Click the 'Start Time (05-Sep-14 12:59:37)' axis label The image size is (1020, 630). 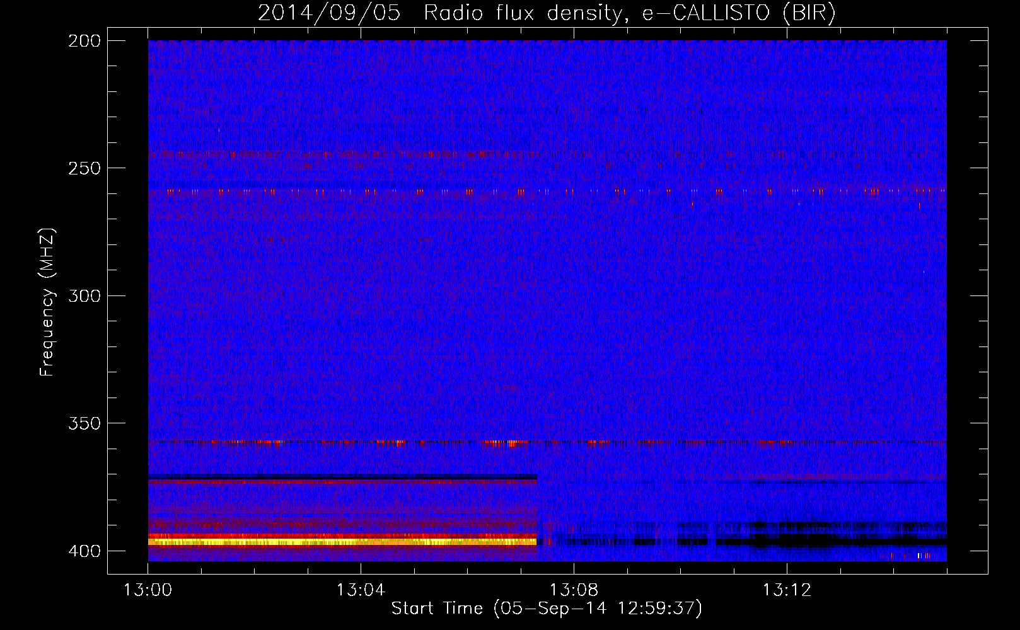(547, 609)
